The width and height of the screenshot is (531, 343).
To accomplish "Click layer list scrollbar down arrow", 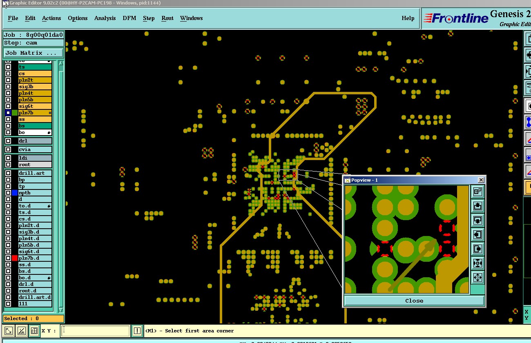I will coord(61,310).
